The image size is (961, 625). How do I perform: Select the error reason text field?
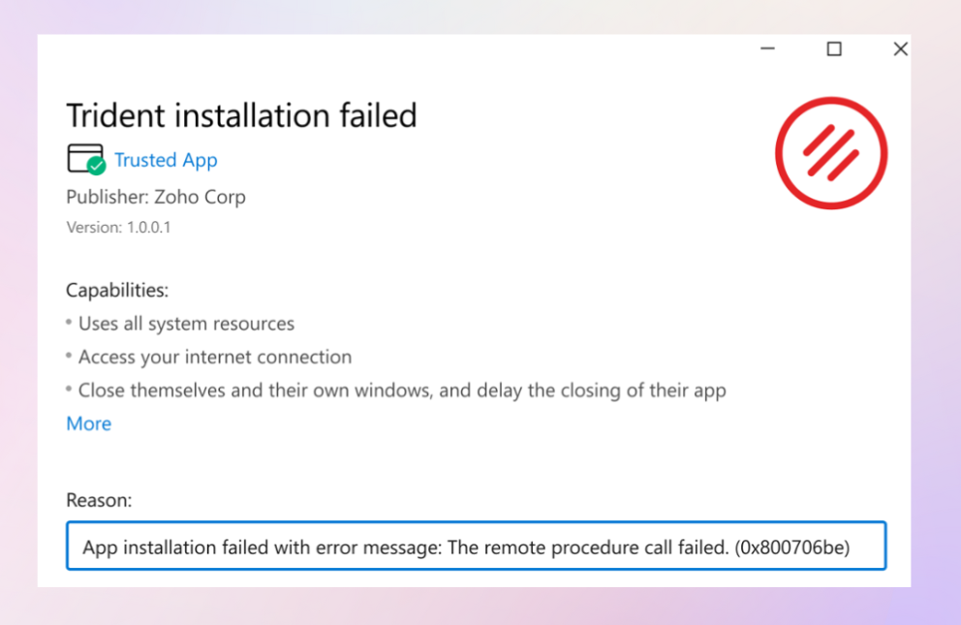click(x=477, y=546)
